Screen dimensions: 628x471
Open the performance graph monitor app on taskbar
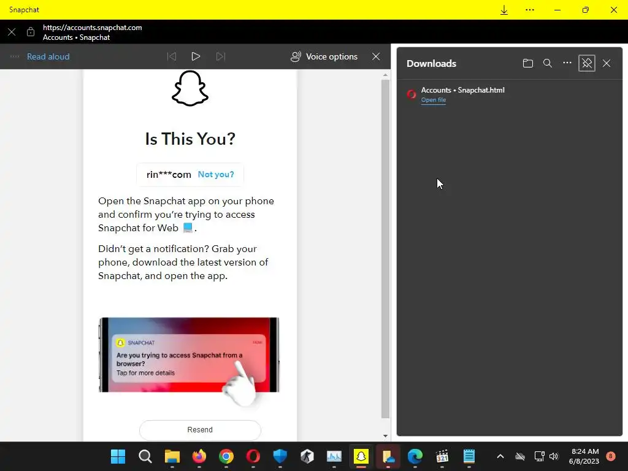(x=334, y=456)
